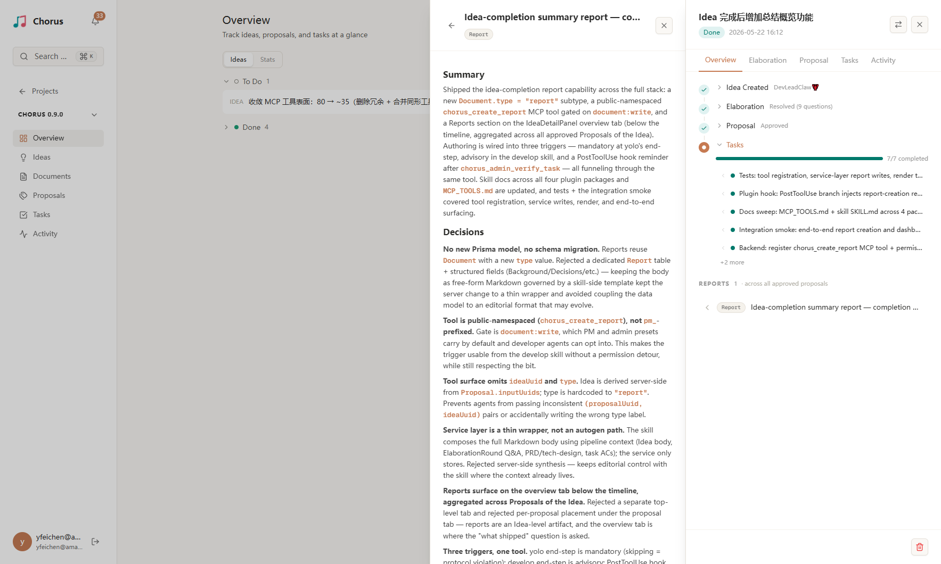This screenshot has width=941, height=564.
Task: Click the Proposal checkmark icon
Action: click(704, 128)
